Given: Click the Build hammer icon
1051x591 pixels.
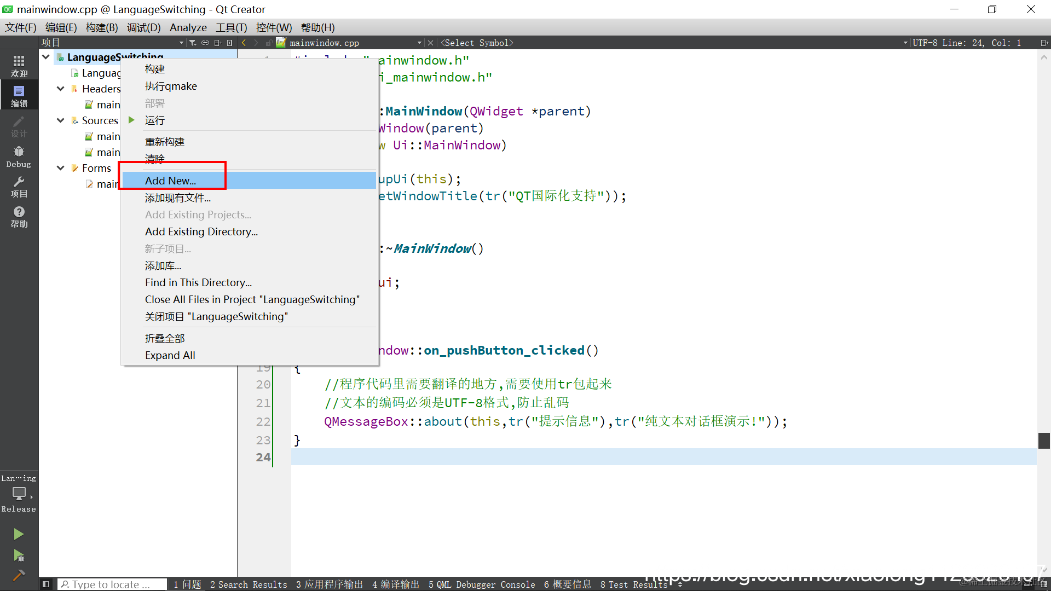Looking at the screenshot, I should (x=19, y=575).
